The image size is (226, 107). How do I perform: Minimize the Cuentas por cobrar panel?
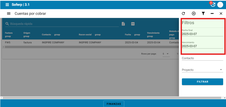(x=212, y=14)
